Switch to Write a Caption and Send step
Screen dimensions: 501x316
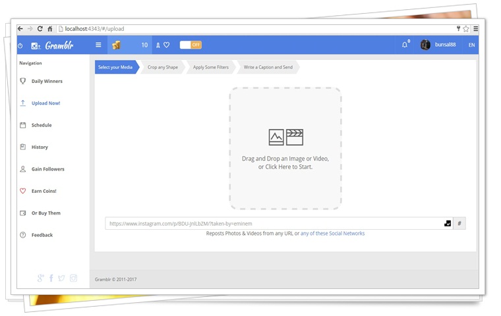coord(268,67)
